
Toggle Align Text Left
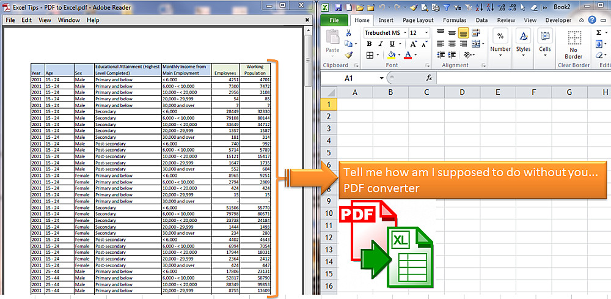[441, 43]
